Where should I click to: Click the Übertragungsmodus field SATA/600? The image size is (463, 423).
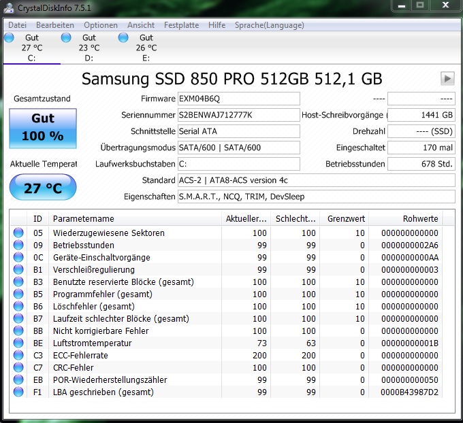[238, 148]
